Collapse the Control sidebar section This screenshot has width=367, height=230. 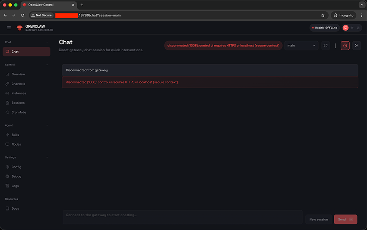47,65
